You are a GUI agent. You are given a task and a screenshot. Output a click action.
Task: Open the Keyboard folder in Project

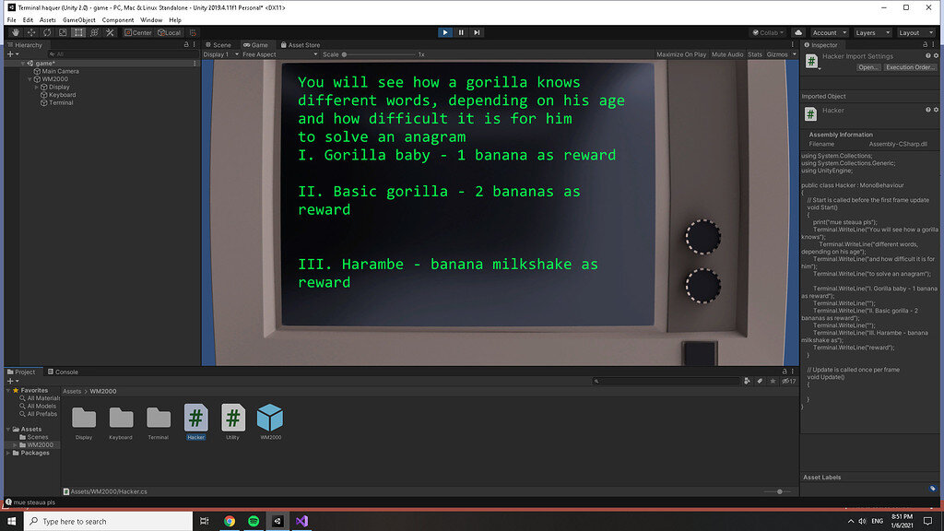coord(121,421)
